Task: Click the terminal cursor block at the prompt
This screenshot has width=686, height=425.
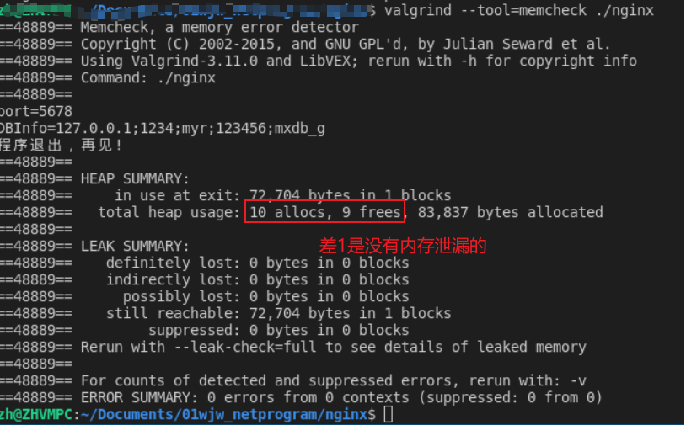Action: 388,414
